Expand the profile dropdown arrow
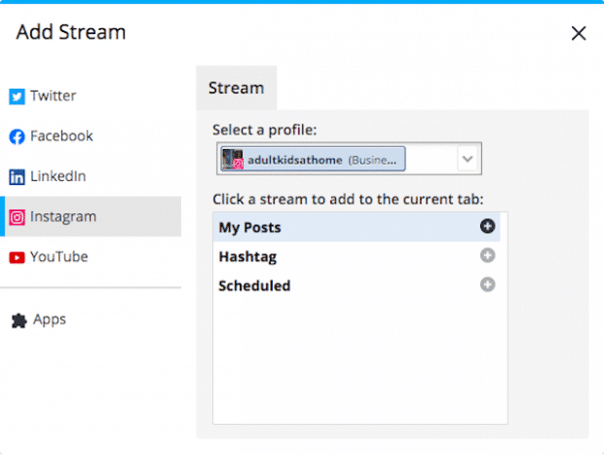The image size is (604, 454). pyautogui.click(x=468, y=159)
